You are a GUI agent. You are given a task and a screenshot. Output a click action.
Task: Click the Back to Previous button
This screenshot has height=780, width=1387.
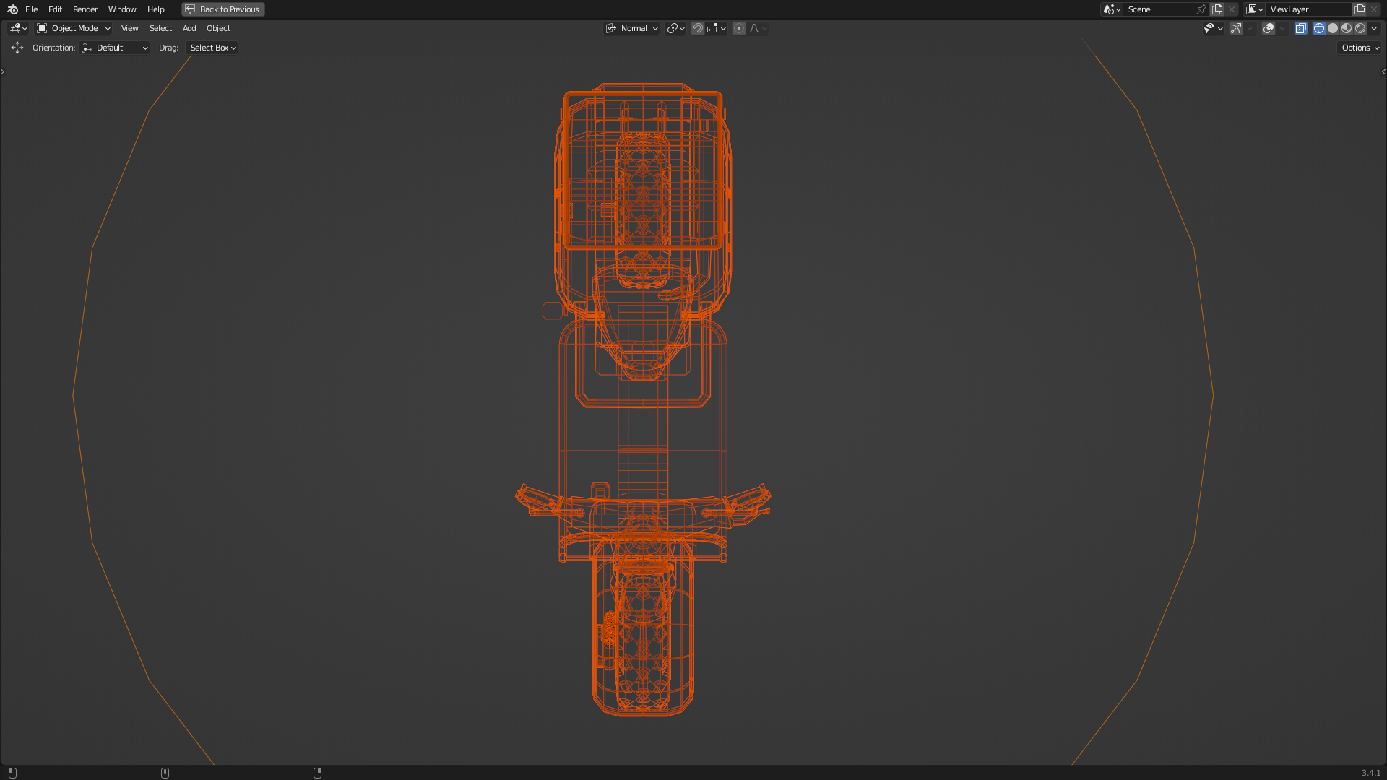point(222,9)
